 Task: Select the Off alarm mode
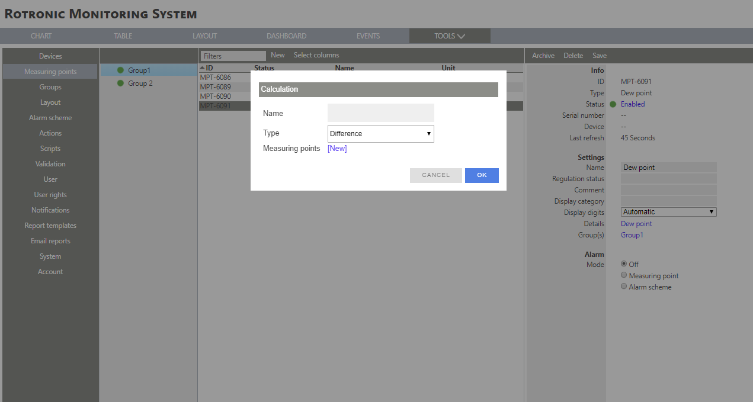(x=624, y=264)
